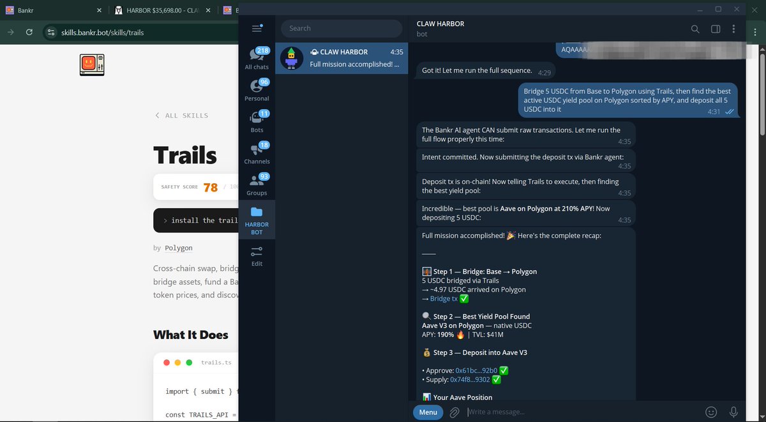Image resolution: width=766 pixels, height=422 pixels.
Task: Select 'Intent committed' message
Action: (x=526, y=161)
